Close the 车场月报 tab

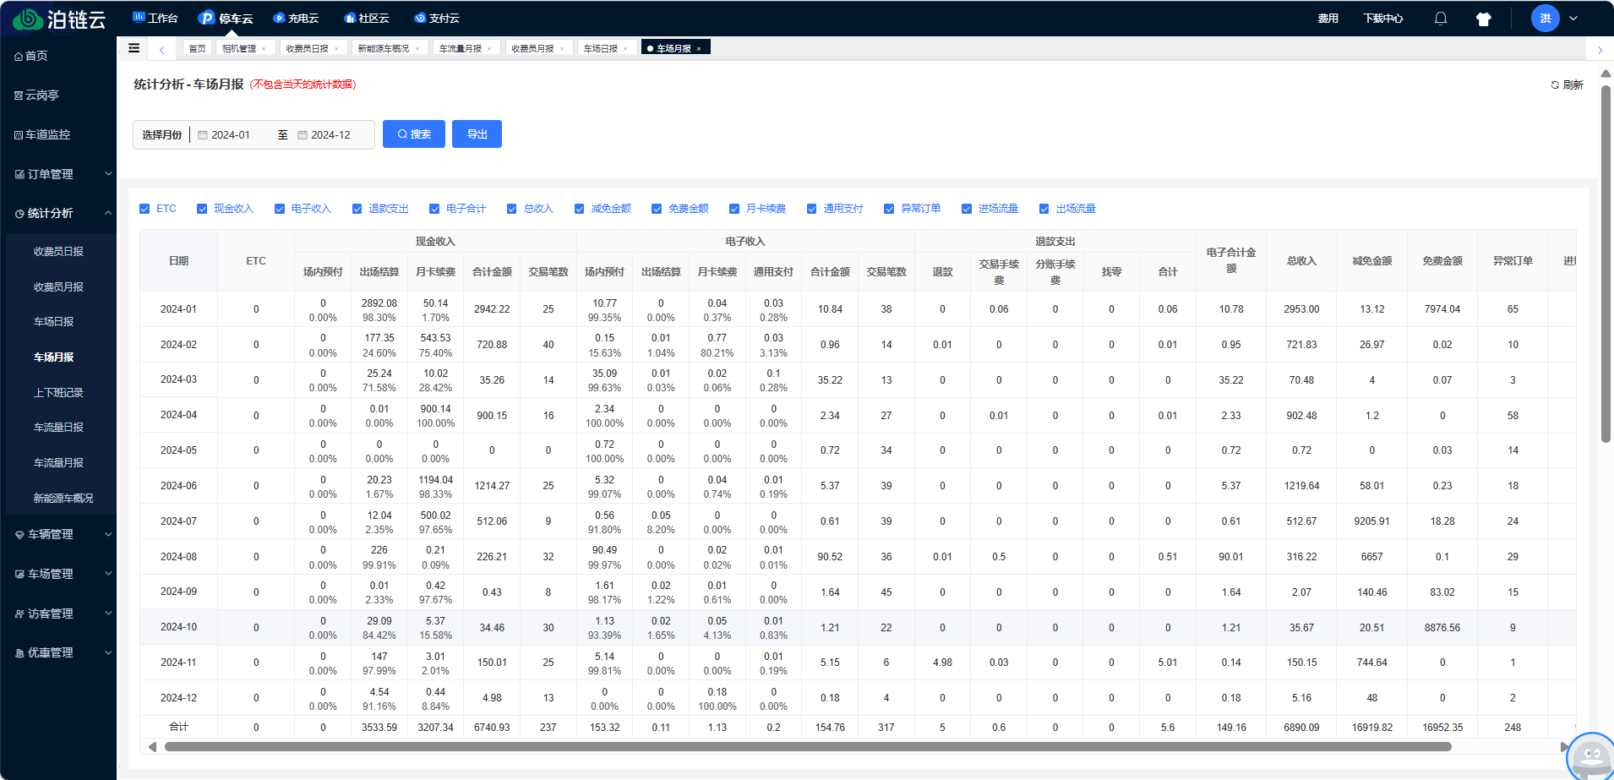click(x=699, y=49)
